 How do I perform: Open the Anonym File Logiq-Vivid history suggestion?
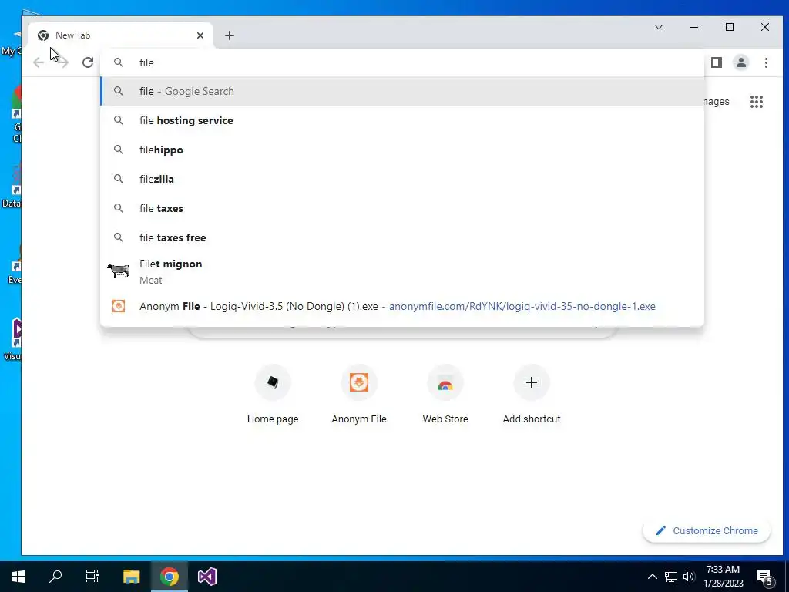point(402,306)
